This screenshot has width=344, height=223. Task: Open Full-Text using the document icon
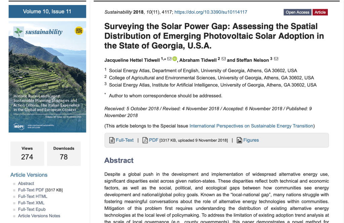coord(112,140)
